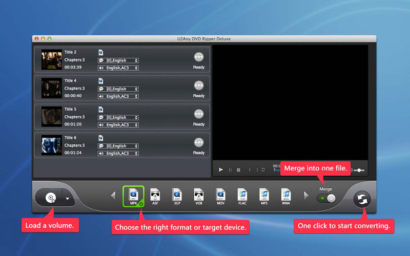410x256 pixels.
Task: Pause the preview playback
Action: (230, 170)
